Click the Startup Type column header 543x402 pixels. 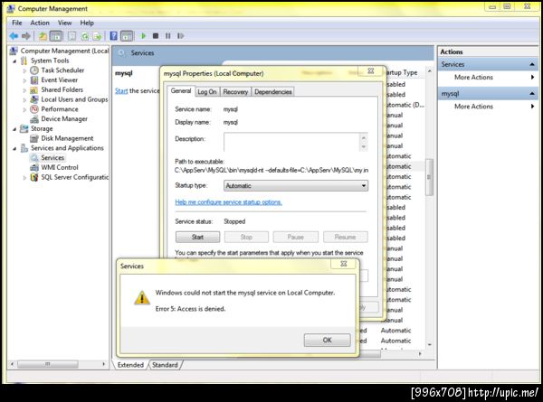(x=402, y=72)
